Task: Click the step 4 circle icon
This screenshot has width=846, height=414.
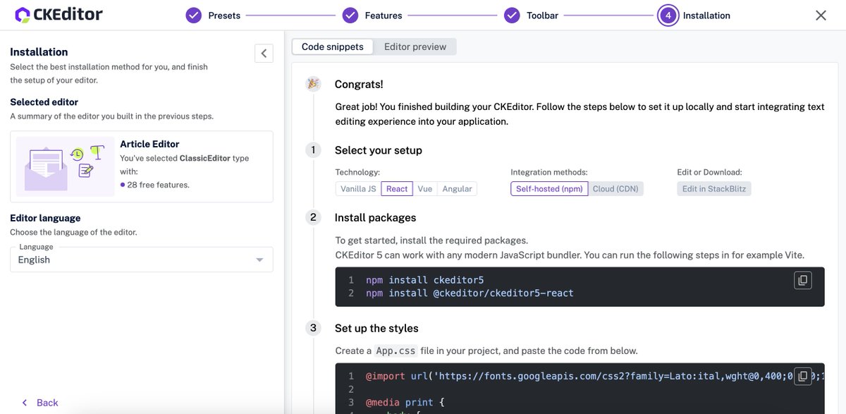Action: tap(668, 16)
